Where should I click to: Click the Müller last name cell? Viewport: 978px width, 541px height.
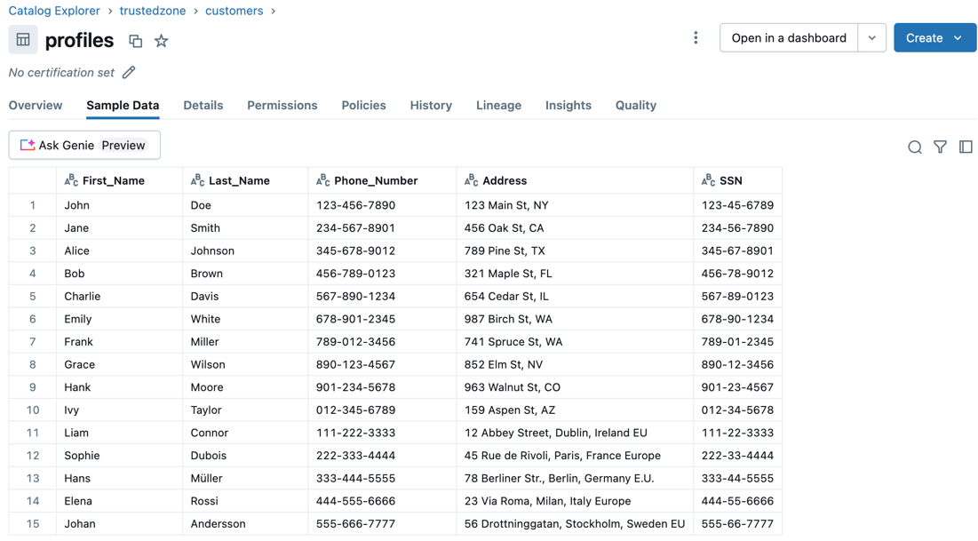[x=246, y=479]
